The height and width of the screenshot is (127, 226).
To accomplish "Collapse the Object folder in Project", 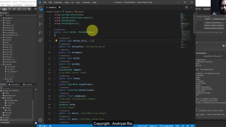I will [1, 108].
